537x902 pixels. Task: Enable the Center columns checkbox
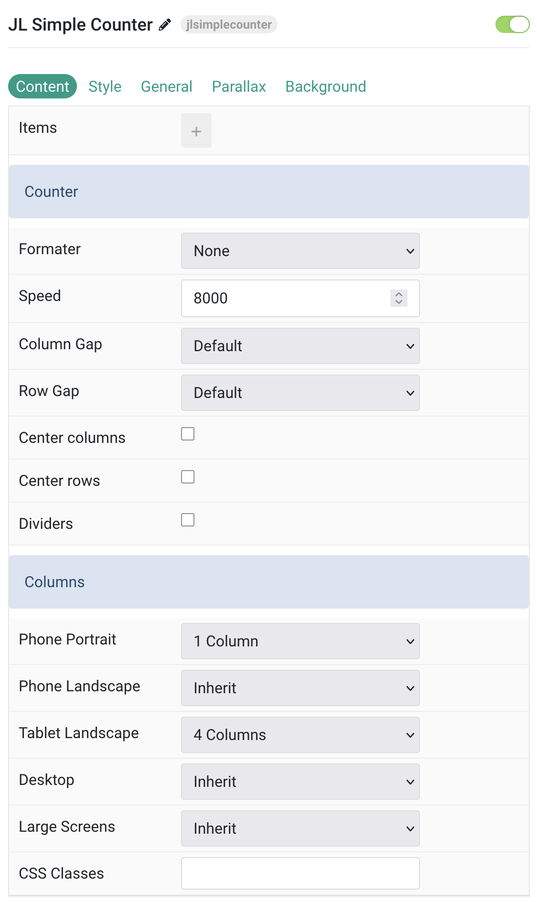coord(188,434)
